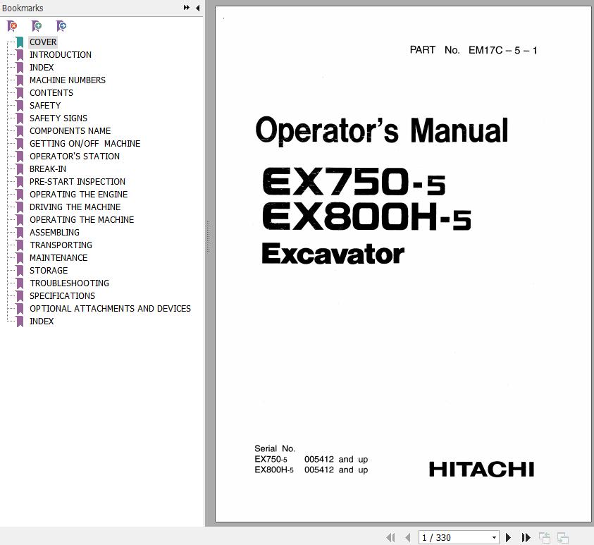
Task: Jump to the ASSEMBLING bookmark
Action: coord(54,233)
